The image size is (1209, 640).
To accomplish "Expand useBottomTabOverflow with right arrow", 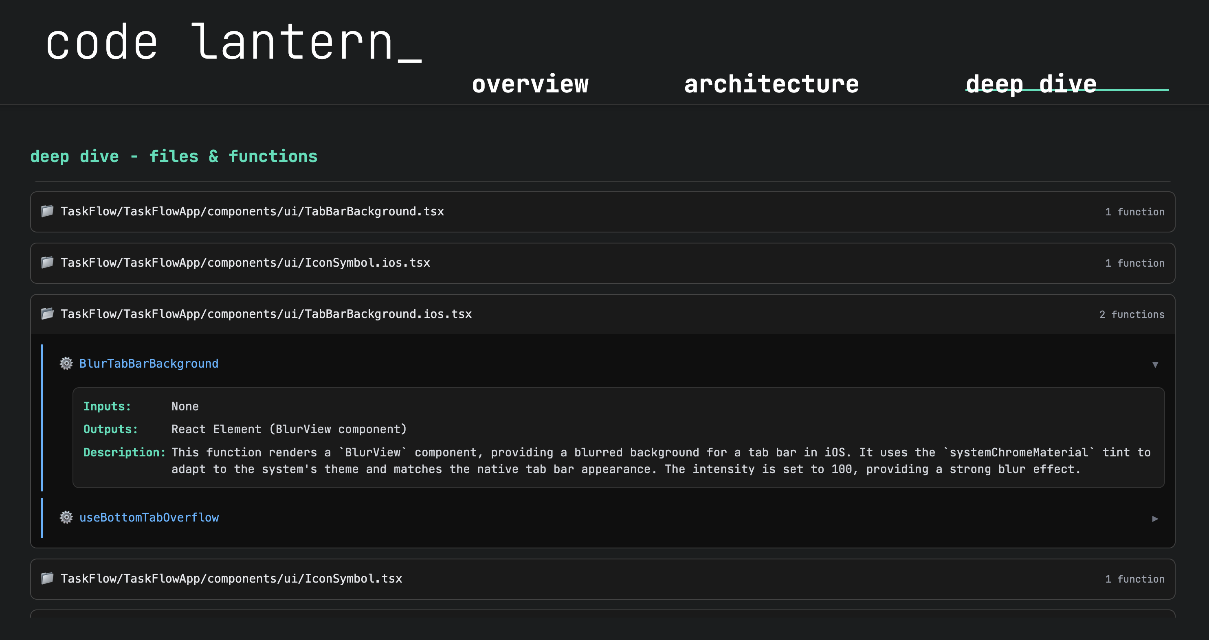I will coord(1155,519).
